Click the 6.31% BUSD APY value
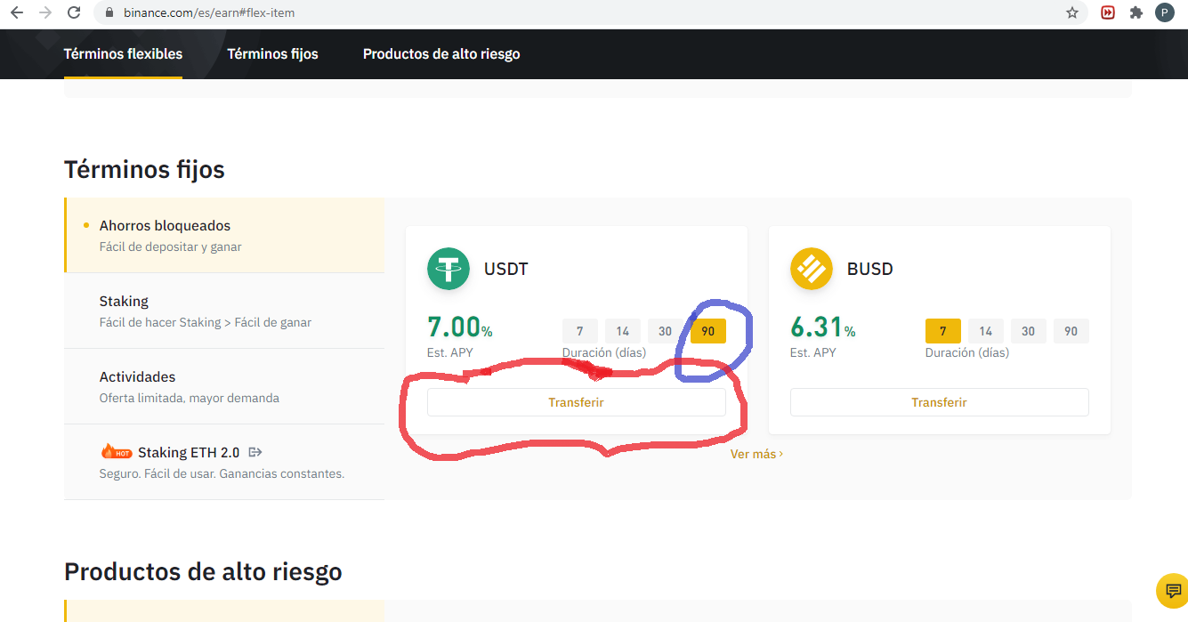This screenshot has height=622, width=1188. (823, 327)
